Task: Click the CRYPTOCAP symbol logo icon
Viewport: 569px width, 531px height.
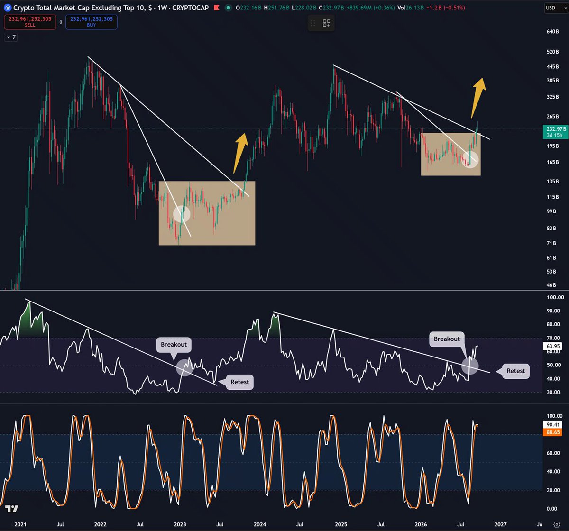Action: click(7, 8)
